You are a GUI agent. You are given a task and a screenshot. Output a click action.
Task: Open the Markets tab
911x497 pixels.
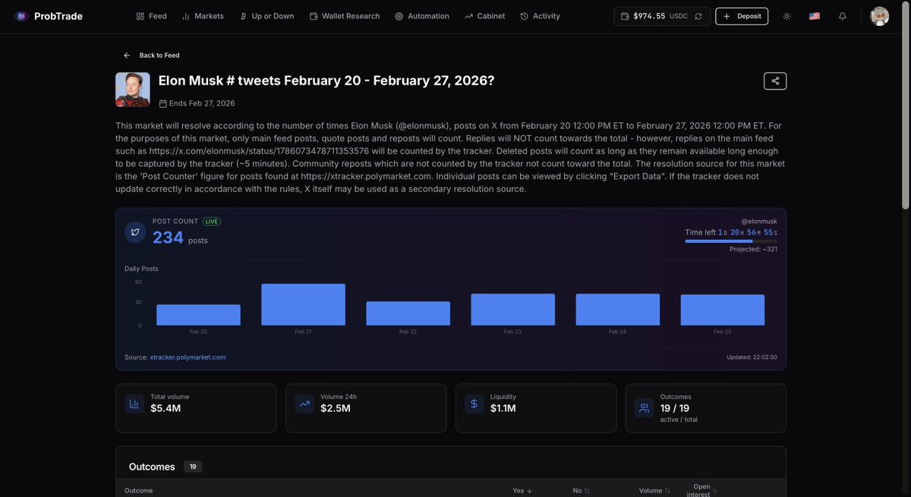pyautogui.click(x=203, y=16)
